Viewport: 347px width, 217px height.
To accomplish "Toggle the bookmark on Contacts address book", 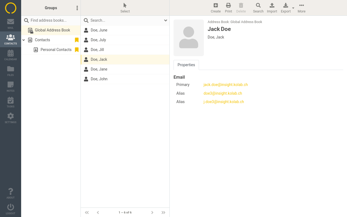I will (x=77, y=40).
